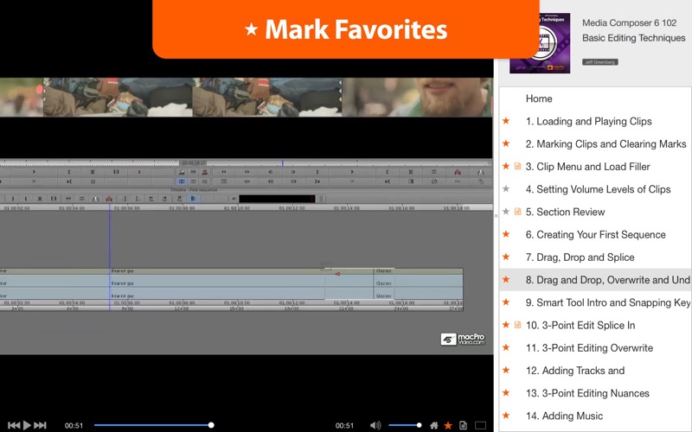The height and width of the screenshot is (432, 692).
Task: Click the Basic Editing Techniques subtitle
Action: click(x=634, y=38)
